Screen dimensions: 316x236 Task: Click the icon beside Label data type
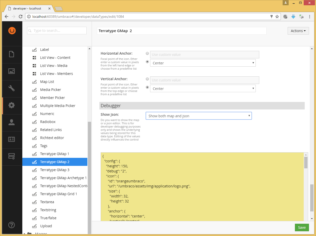tap(34, 50)
